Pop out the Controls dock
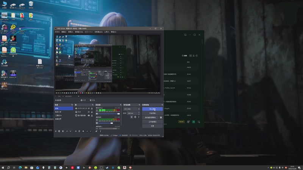The image size is (303, 170). pyautogui.click(x=162, y=105)
